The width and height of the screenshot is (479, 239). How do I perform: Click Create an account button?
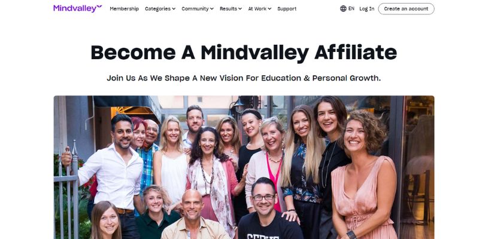(x=407, y=9)
